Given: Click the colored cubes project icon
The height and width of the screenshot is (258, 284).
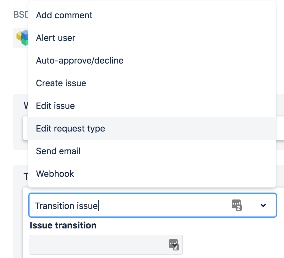Looking at the screenshot, I should click(22, 37).
